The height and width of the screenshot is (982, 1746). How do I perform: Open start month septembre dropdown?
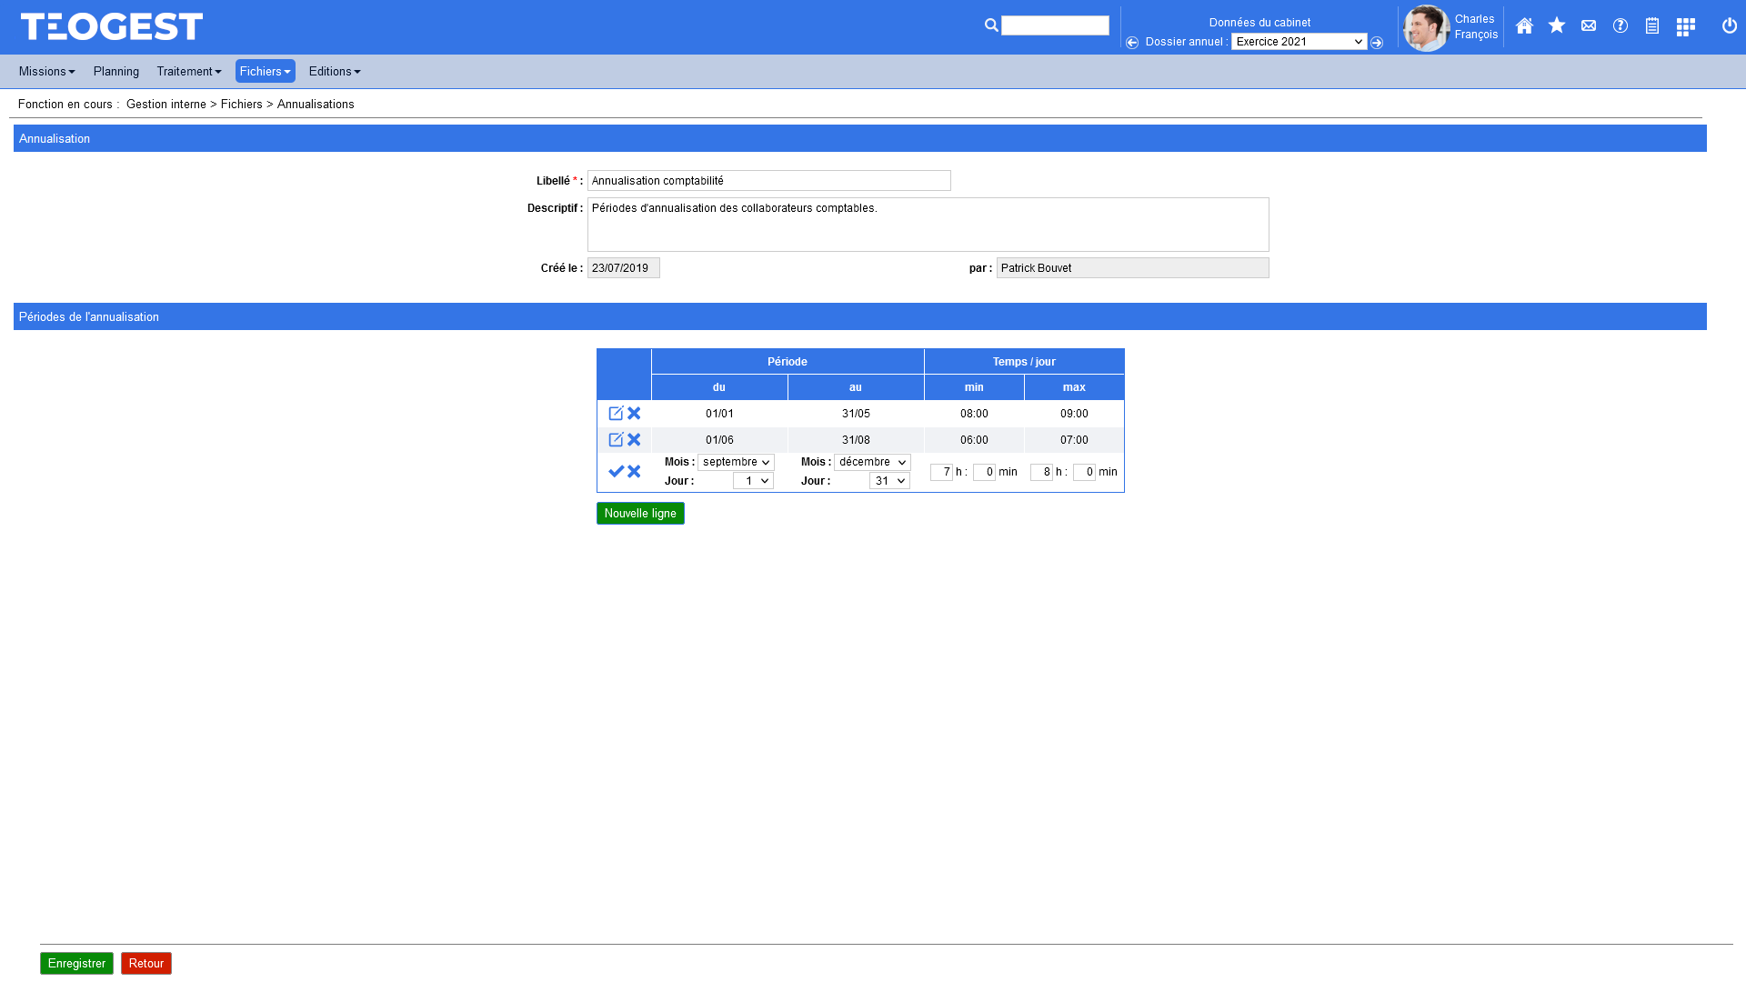coord(736,463)
